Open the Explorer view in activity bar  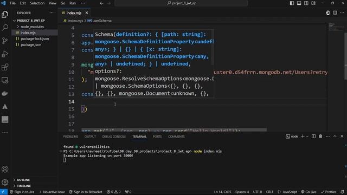point(5,15)
